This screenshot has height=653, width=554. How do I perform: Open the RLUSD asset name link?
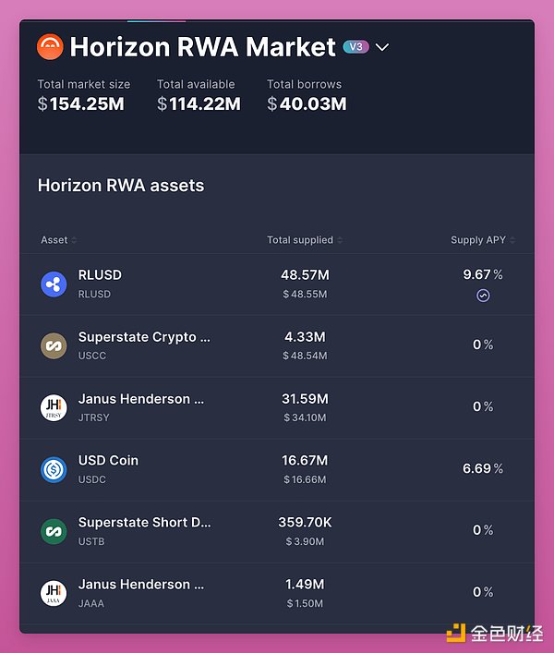click(x=100, y=274)
